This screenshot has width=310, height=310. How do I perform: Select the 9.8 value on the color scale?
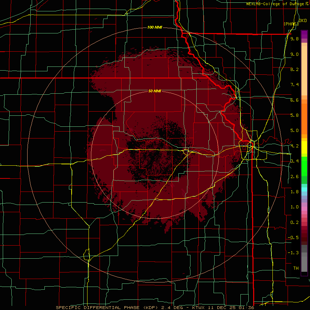click(294, 39)
